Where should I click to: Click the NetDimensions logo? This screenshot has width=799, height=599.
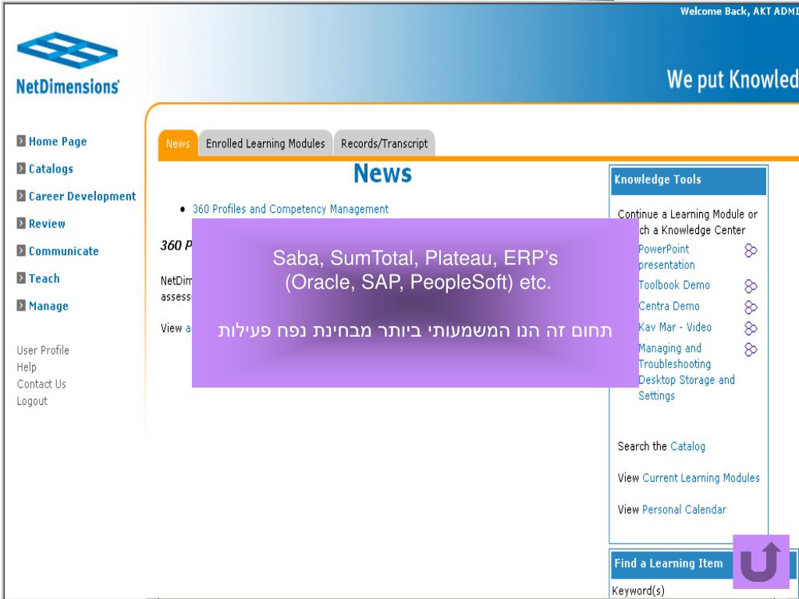pyautogui.click(x=68, y=63)
